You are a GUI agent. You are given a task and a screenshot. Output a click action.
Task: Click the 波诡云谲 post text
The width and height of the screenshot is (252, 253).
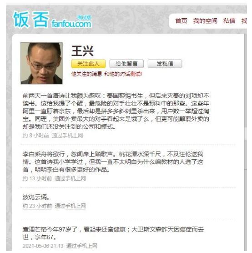pyautogui.click(x=36, y=197)
